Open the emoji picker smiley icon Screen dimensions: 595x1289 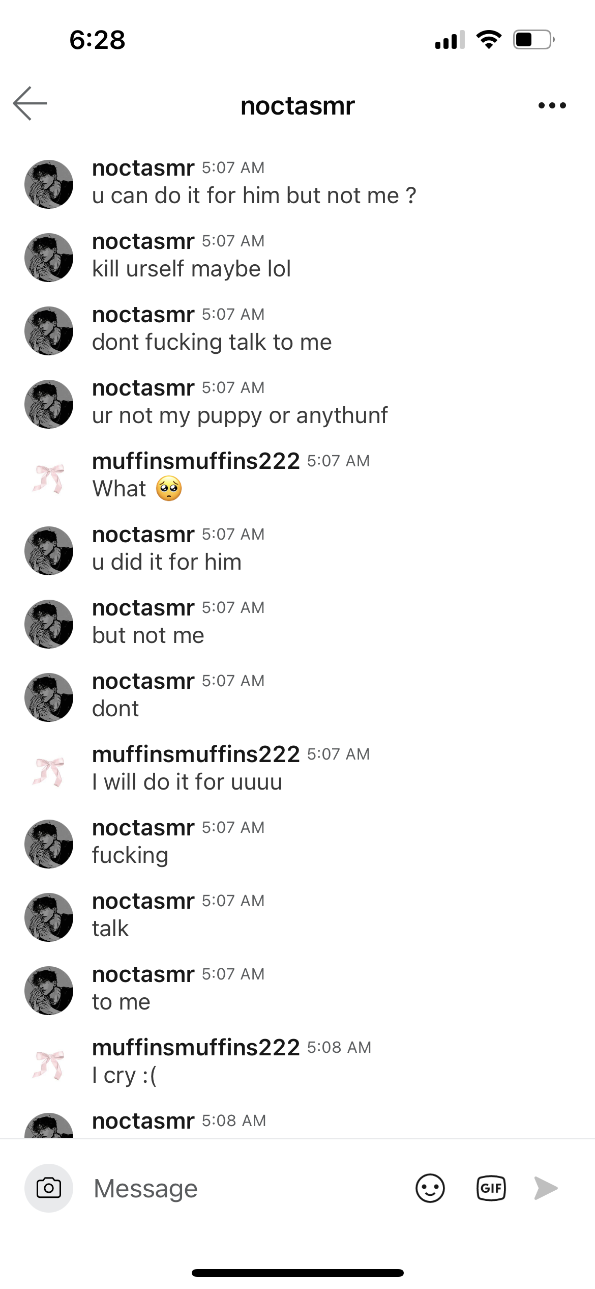[x=430, y=1188]
